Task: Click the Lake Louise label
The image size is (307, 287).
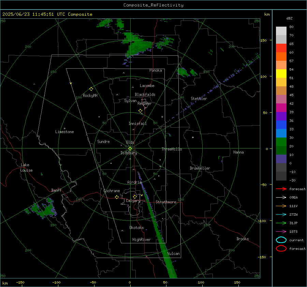Action: click(x=26, y=168)
